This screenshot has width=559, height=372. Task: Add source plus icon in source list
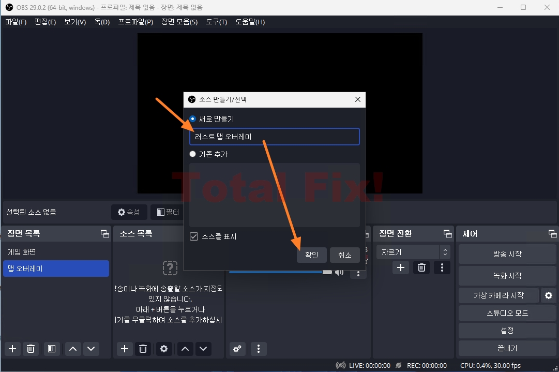tap(125, 349)
